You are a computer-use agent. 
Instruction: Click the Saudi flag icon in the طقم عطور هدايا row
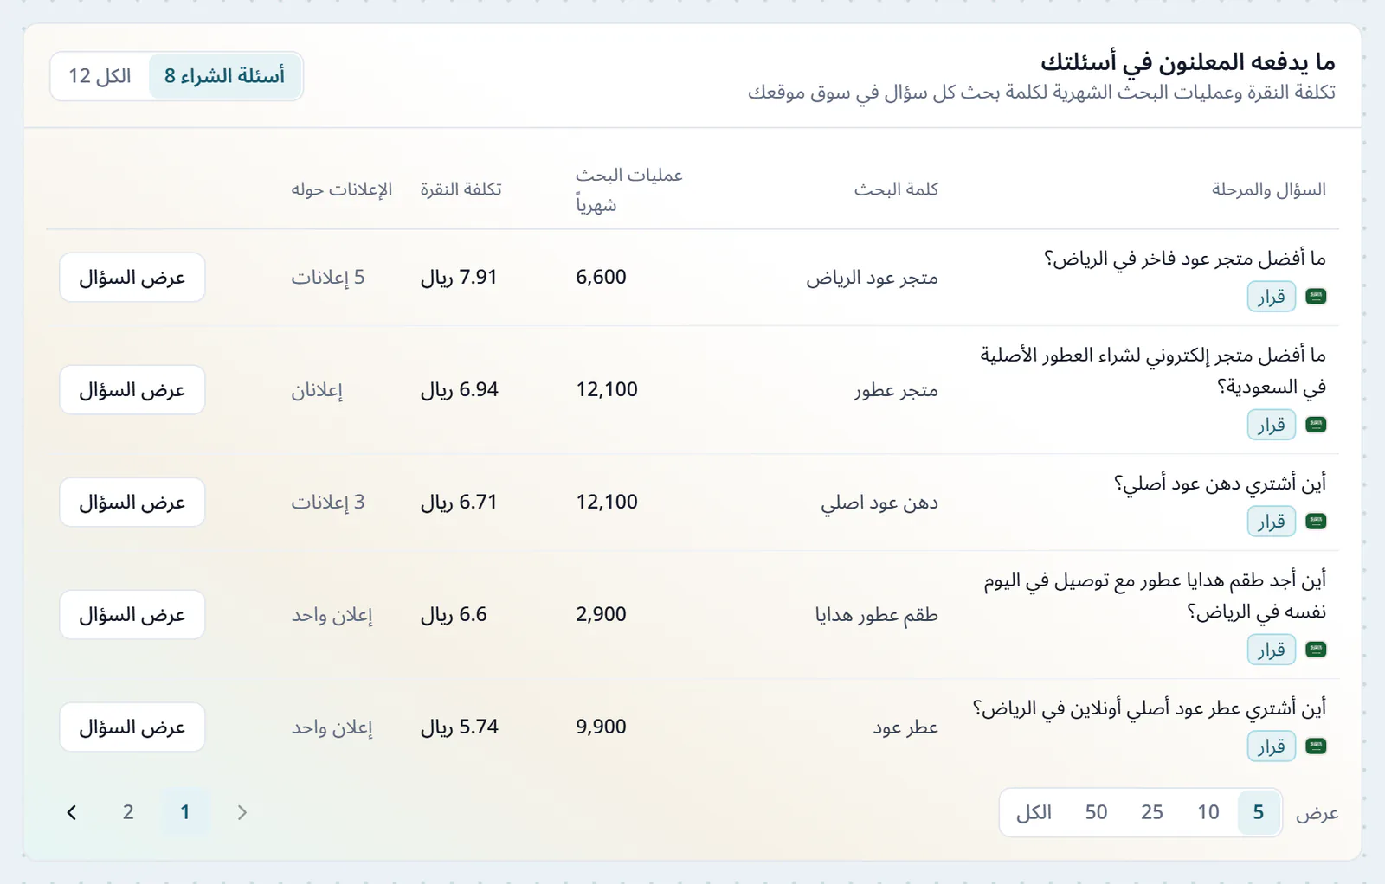1316,650
